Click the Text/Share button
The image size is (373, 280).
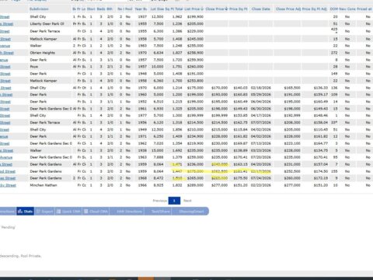point(161,212)
